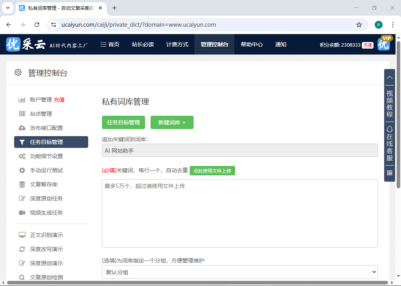Click the 管理控制台 gear icon
401x286 pixels.
click(18, 72)
